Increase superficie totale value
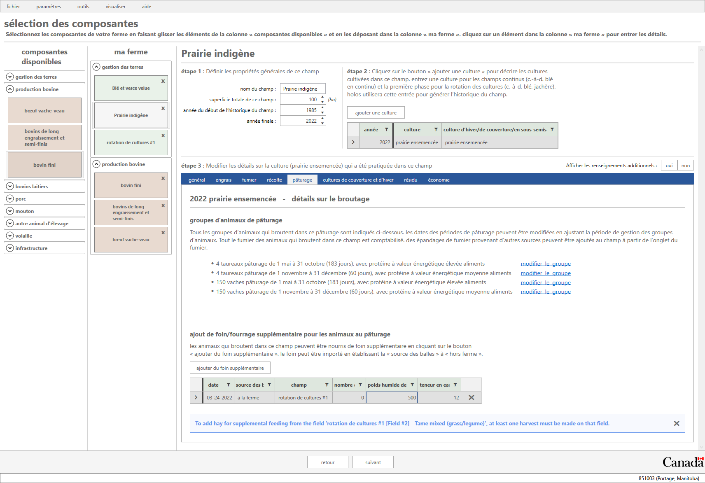Viewport: 705px width, 483px height. point(322,97)
